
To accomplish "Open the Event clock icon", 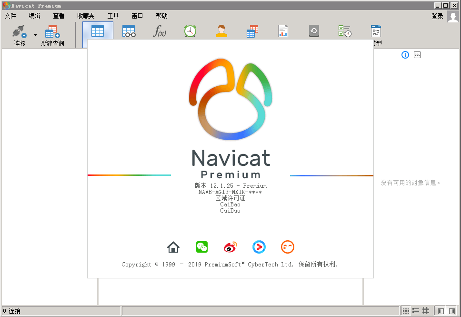I will coord(190,31).
